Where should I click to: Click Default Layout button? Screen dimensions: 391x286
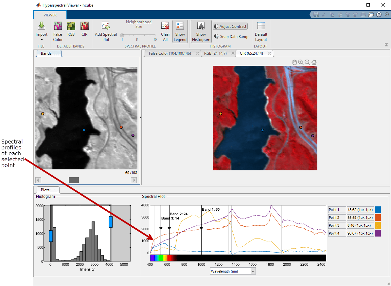(261, 31)
